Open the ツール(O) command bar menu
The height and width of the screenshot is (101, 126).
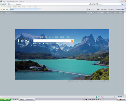(x=118, y=9)
